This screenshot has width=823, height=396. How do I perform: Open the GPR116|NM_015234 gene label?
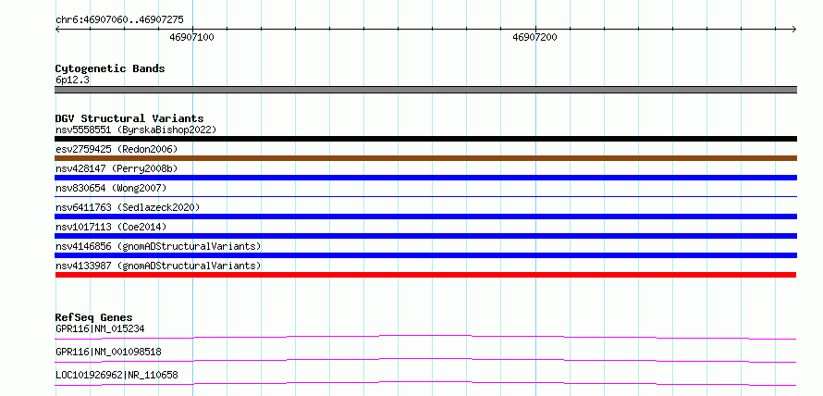tap(100, 328)
